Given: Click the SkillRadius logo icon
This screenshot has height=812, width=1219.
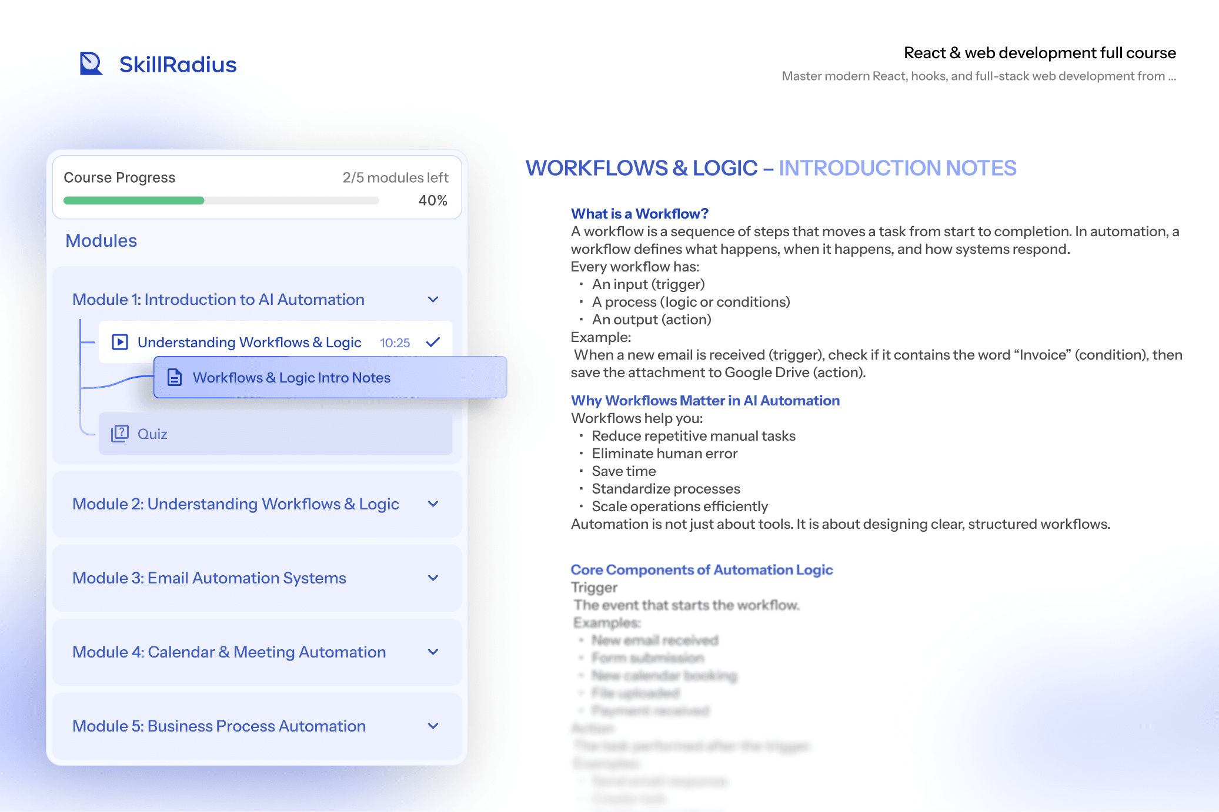Looking at the screenshot, I should click(91, 63).
